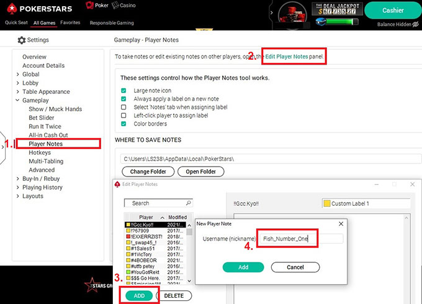The height and width of the screenshot is (304, 422).
Task: Open Multi-Tabling settings
Action: pos(46,161)
